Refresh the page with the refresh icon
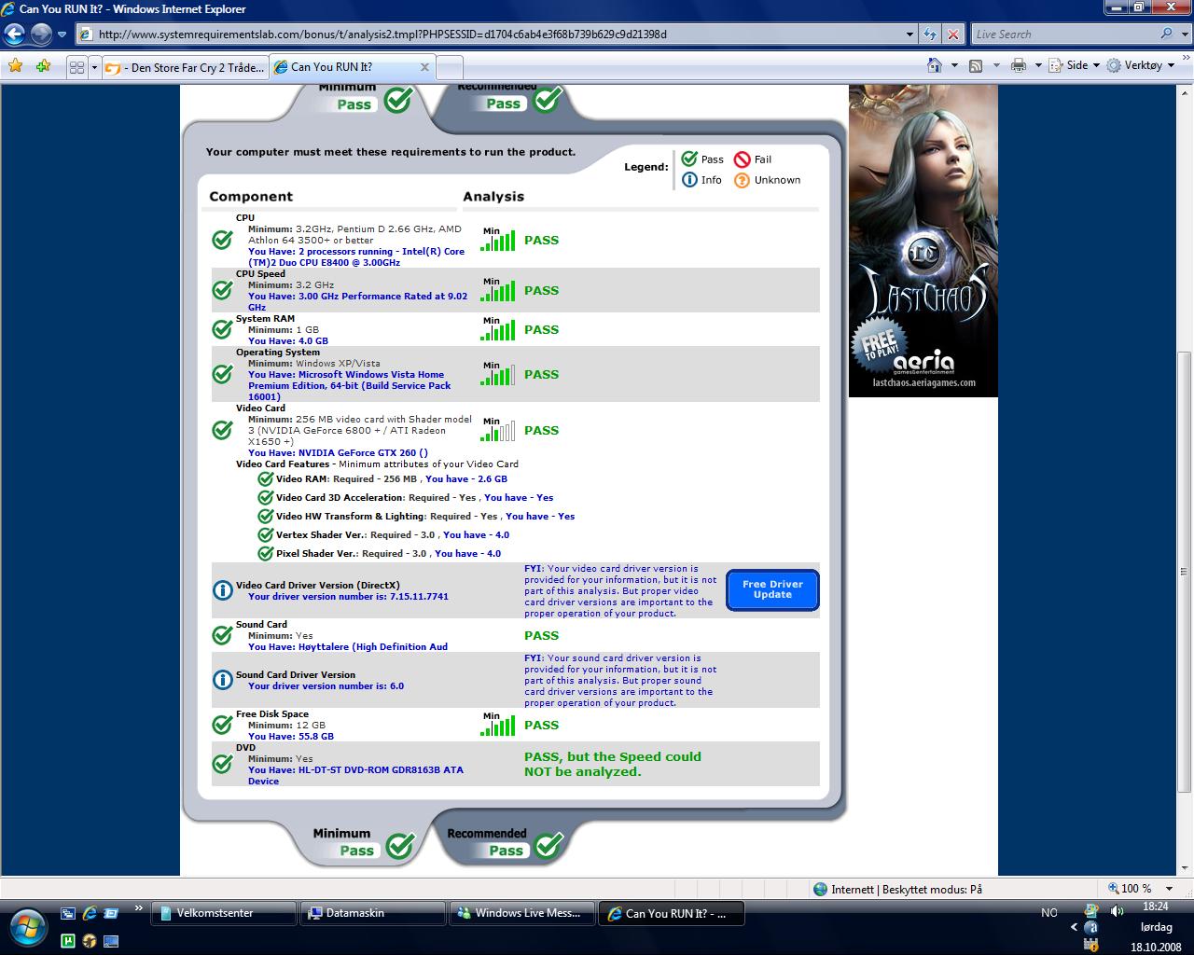The width and height of the screenshot is (1194, 955). pyautogui.click(x=930, y=35)
